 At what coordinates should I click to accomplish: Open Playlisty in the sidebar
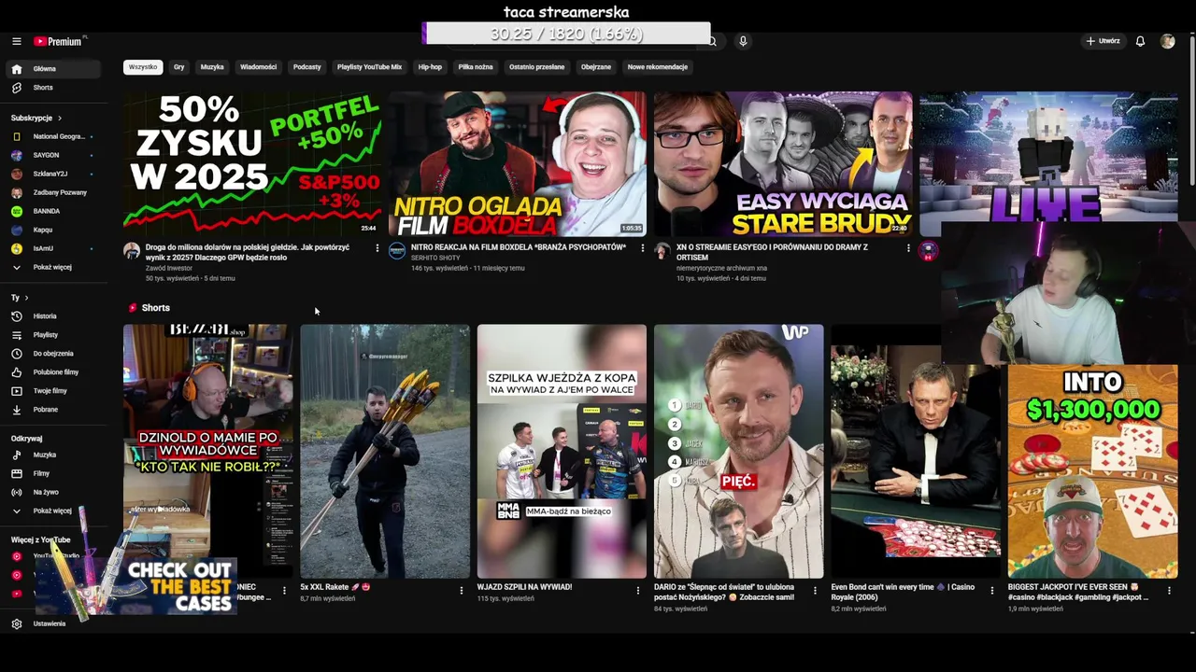54,335
